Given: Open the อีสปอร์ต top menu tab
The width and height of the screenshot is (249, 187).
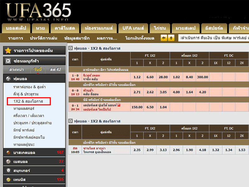Looking at the screenshot, I should (x=214, y=28).
